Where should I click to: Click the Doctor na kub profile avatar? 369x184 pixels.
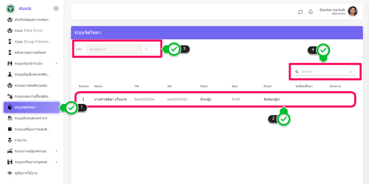coord(352,12)
